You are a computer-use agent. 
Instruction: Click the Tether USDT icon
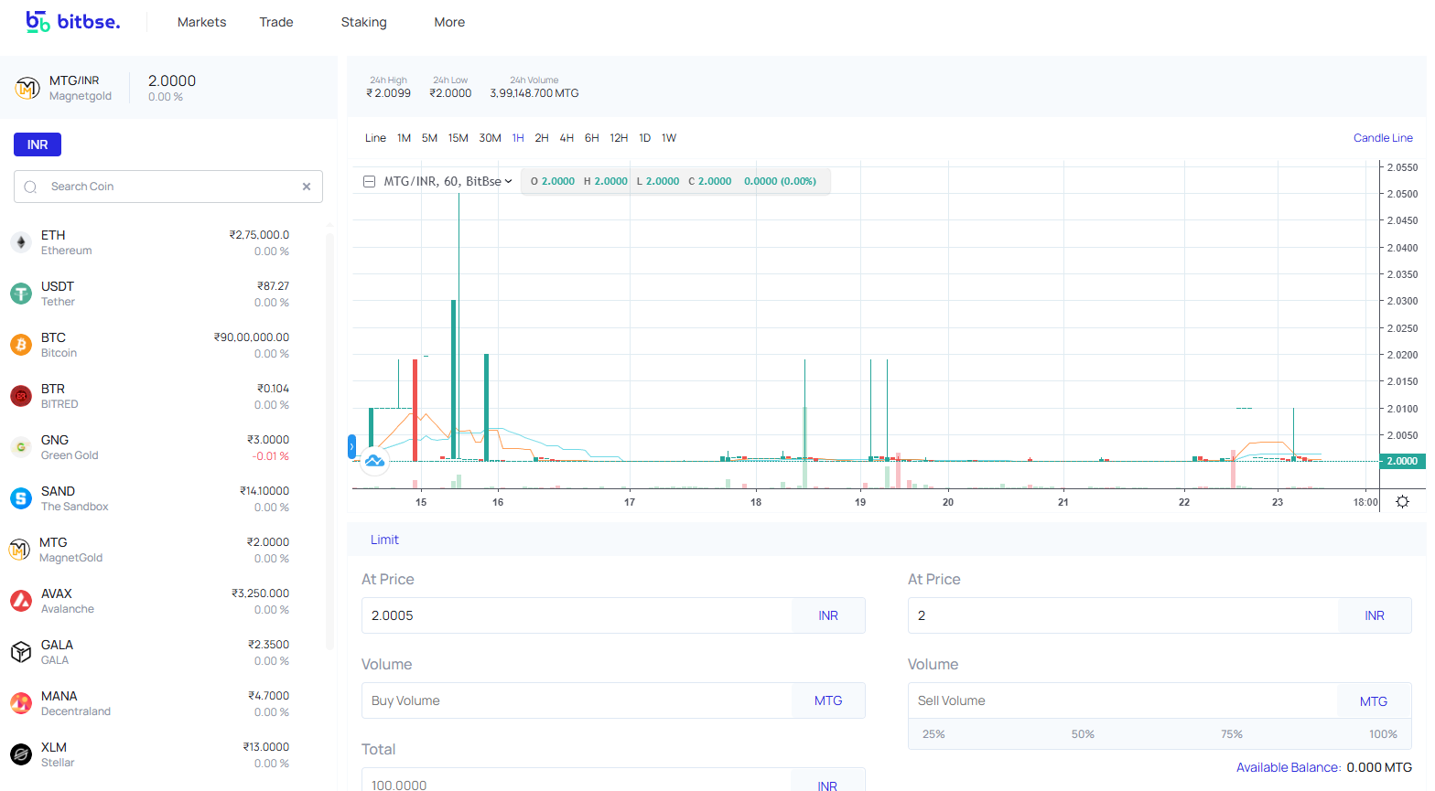21,294
